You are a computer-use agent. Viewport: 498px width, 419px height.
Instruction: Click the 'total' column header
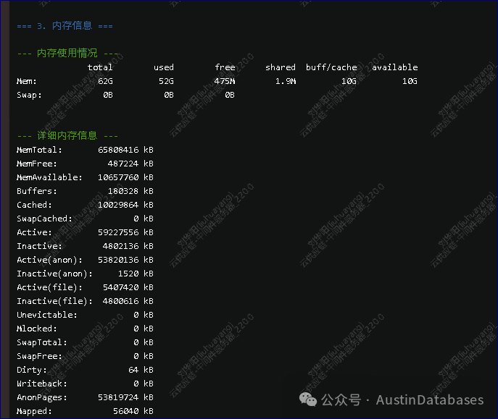point(100,67)
